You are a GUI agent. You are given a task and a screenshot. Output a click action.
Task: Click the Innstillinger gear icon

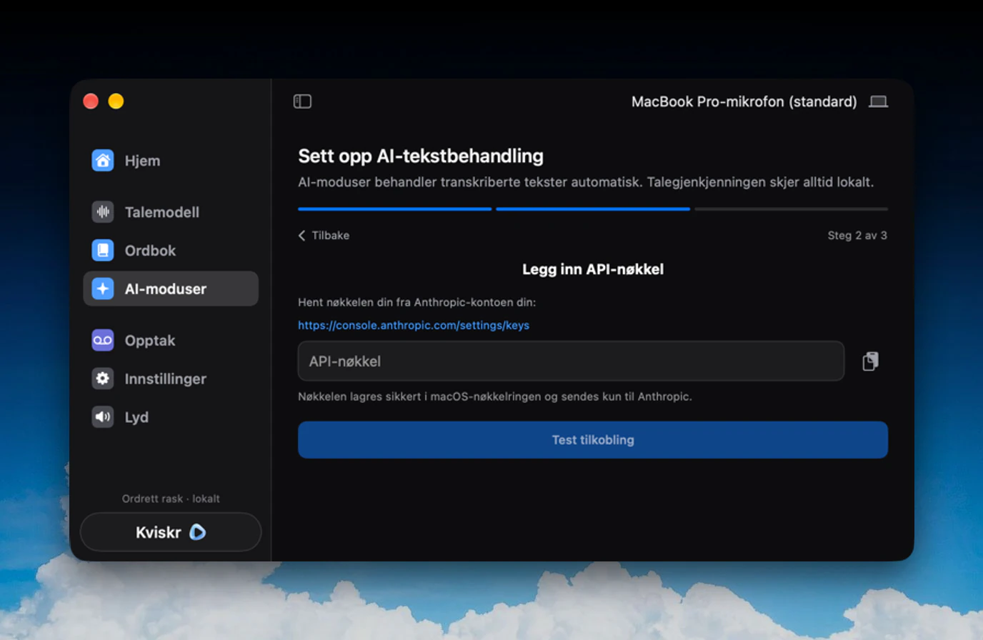[103, 379]
